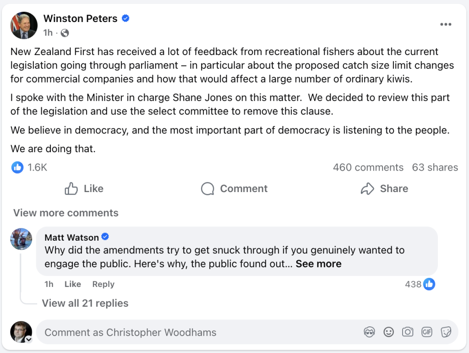The width and height of the screenshot is (469, 353).
Task: Switch commenting profile via avatar dropdown arrow
Action: coord(28,340)
